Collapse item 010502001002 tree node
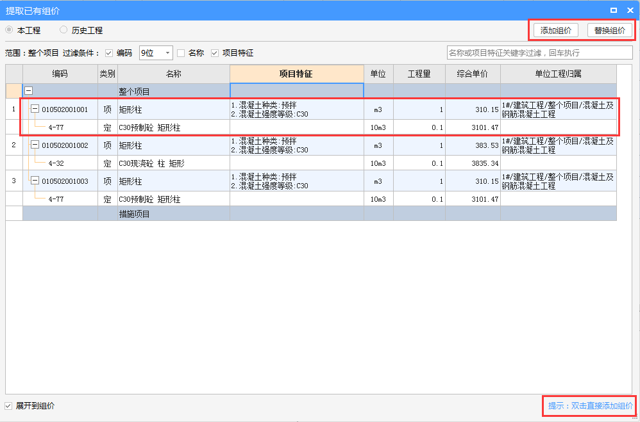 [x=35, y=145]
